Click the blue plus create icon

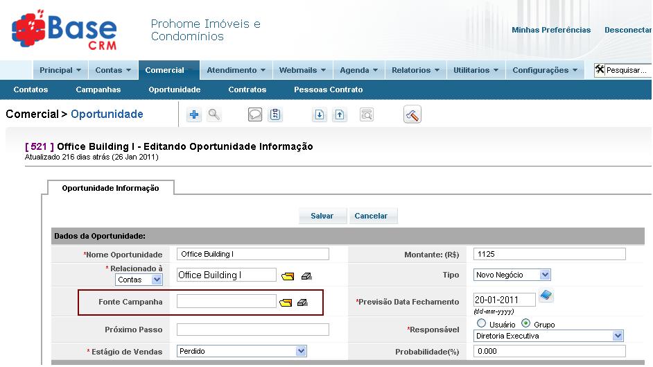[194, 115]
